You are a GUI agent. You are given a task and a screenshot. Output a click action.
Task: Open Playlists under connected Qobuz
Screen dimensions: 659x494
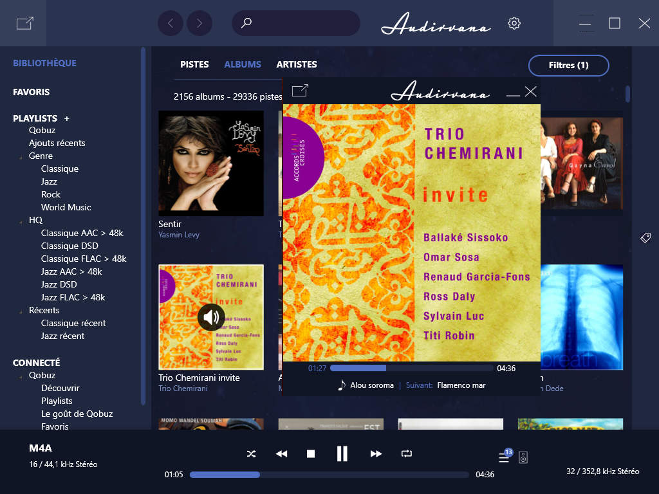tap(57, 401)
